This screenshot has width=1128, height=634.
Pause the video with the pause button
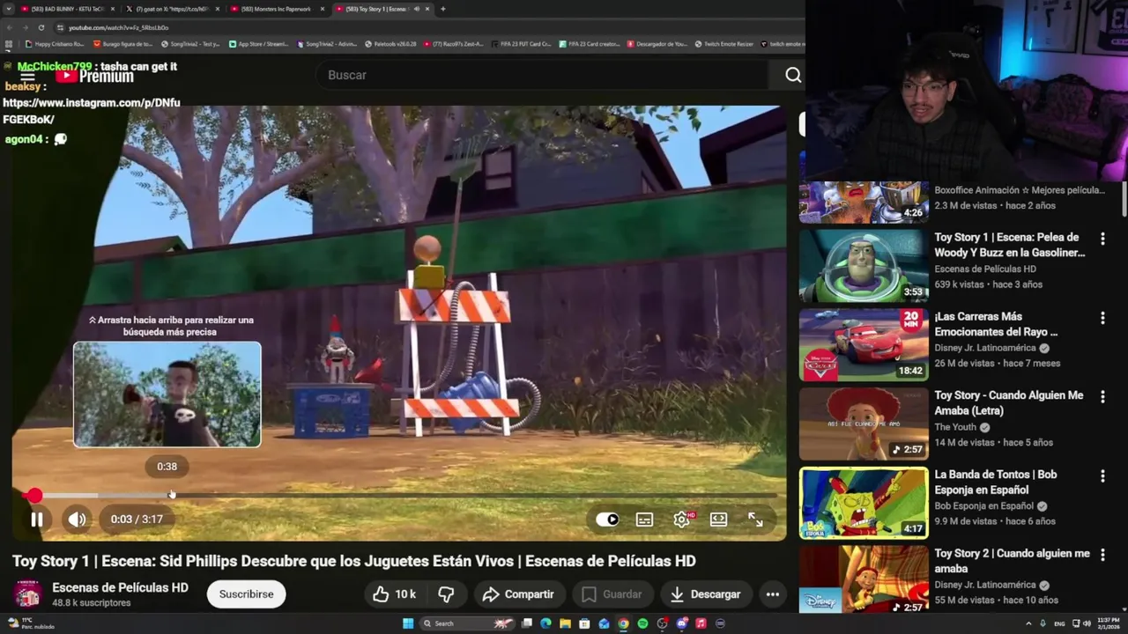tap(37, 520)
